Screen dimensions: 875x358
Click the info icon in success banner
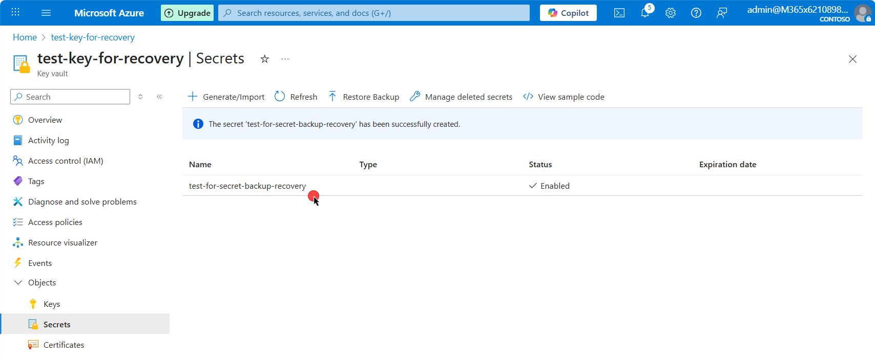(x=198, y=124)
